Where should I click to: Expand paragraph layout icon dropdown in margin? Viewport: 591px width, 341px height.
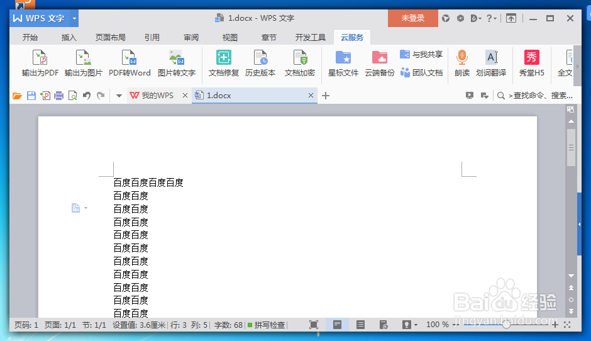(86, 208)
